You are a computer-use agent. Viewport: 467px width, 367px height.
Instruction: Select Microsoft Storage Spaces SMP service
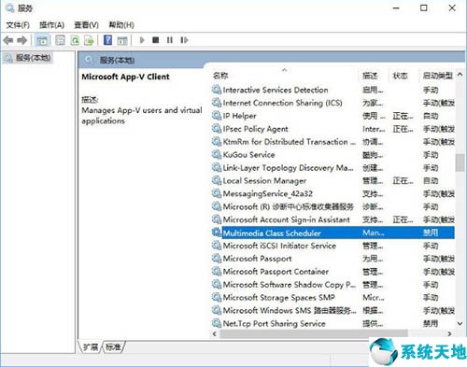coord(333,298)
